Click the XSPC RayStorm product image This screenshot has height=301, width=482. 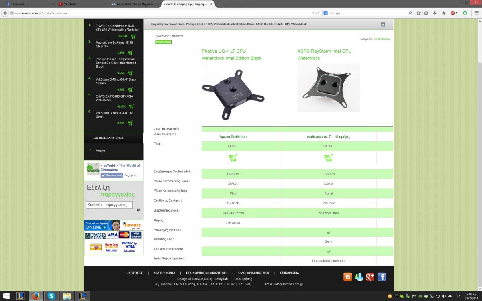(329, 88)
